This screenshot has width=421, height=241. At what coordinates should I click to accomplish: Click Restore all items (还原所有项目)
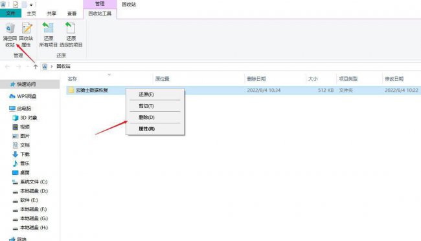49,35
